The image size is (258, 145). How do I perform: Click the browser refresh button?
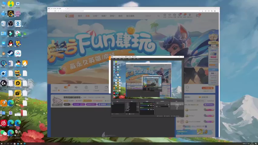[x=55, y=11]
